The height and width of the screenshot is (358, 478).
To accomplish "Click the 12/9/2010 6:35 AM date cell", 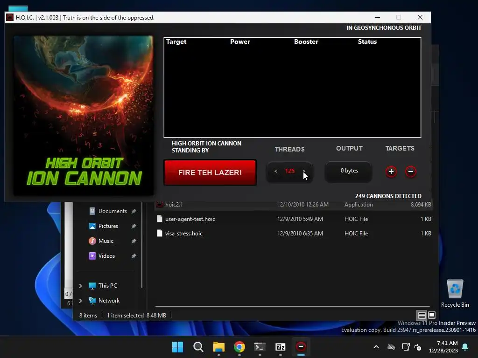I will click(x=300, y=234).
